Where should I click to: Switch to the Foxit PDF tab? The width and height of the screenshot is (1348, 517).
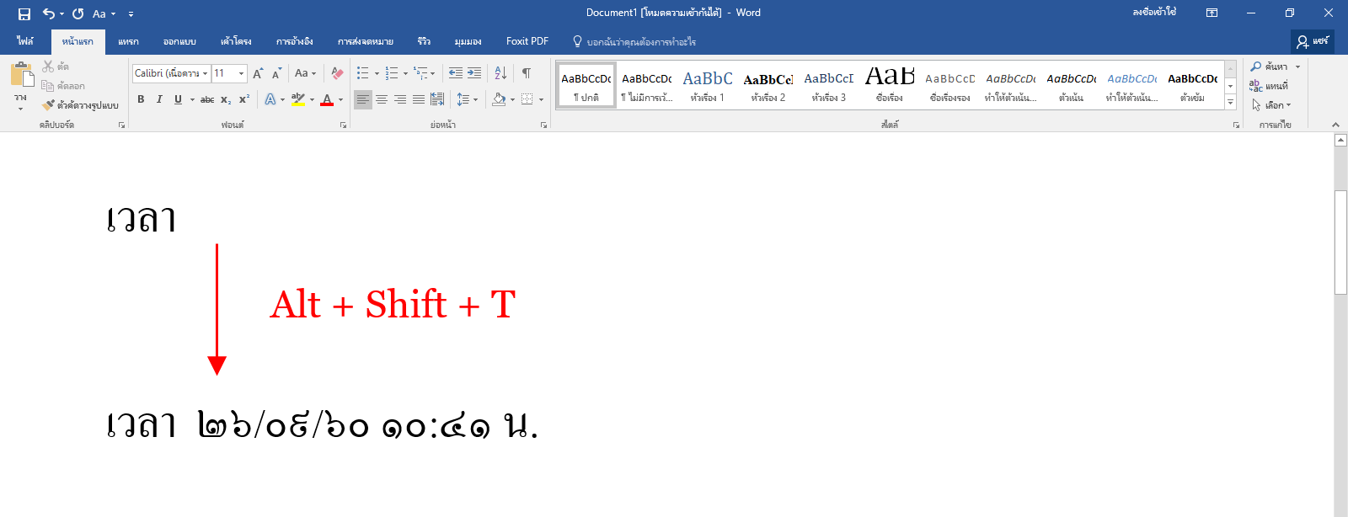(x=527, y=41)
